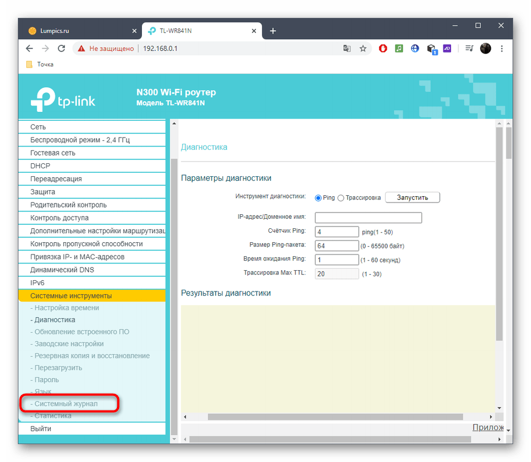Open Обновление встроенного ПО submenu
The image size is (531, 462).
[80, 332]
